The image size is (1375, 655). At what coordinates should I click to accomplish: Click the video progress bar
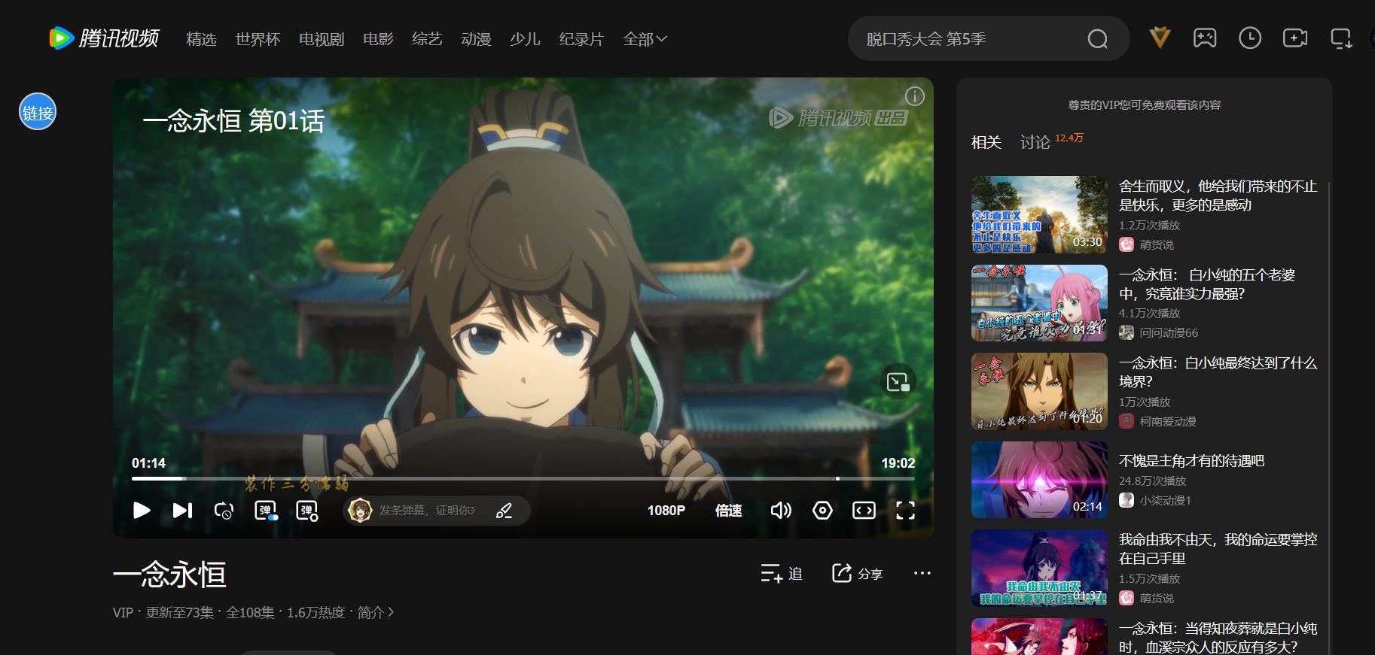point(523,478)
